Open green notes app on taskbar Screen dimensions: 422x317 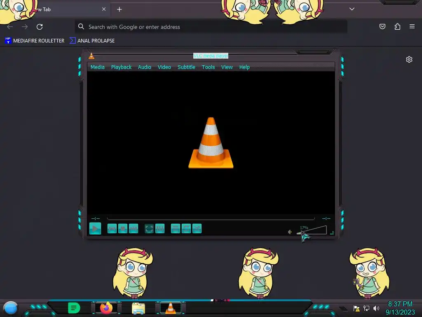click(74, 308)
